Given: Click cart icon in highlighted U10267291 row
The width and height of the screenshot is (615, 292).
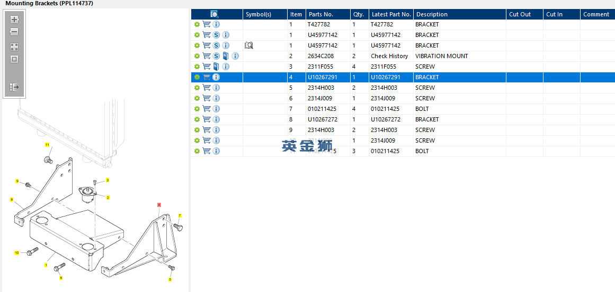Looking at the screenshot, I should tap(207, 77).
